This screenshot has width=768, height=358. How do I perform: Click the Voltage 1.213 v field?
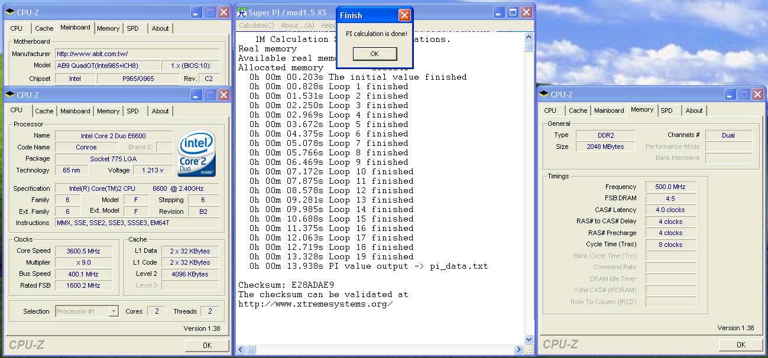tap(153, 170)
